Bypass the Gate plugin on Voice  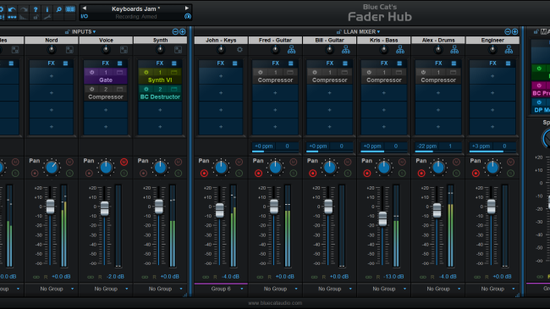(x=92, y=72)
